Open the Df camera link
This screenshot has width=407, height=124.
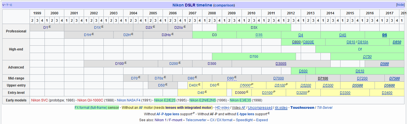coord(360,49)
